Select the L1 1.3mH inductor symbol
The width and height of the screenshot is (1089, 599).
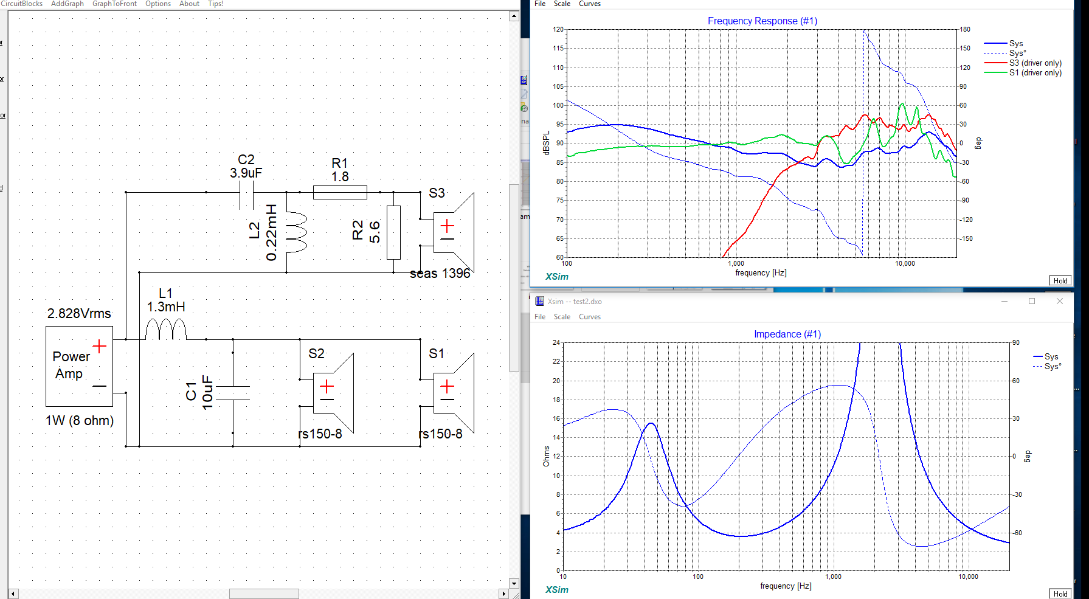(x=165, y=330)
